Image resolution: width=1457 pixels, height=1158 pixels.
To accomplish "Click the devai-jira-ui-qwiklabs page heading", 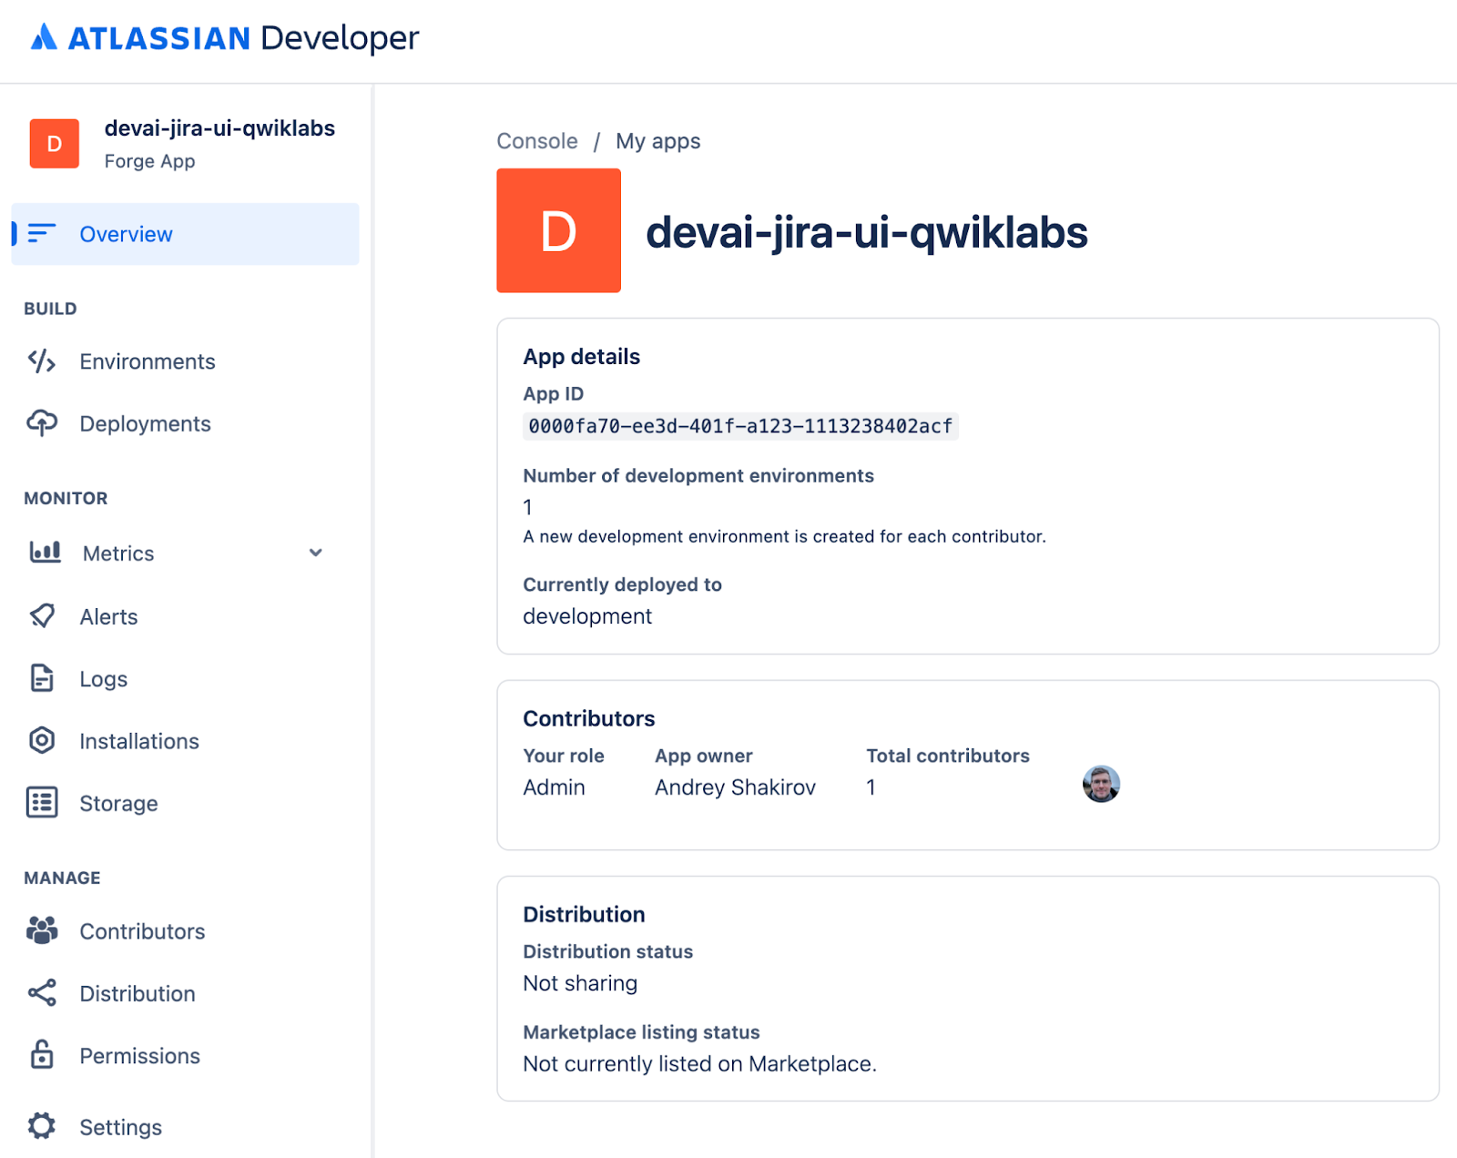I will pos(867,232).
